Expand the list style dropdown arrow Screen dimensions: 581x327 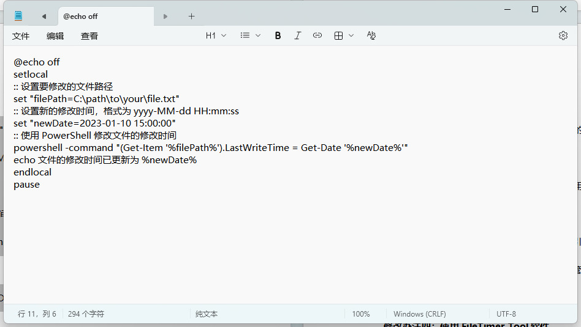(x=258, y=35)
